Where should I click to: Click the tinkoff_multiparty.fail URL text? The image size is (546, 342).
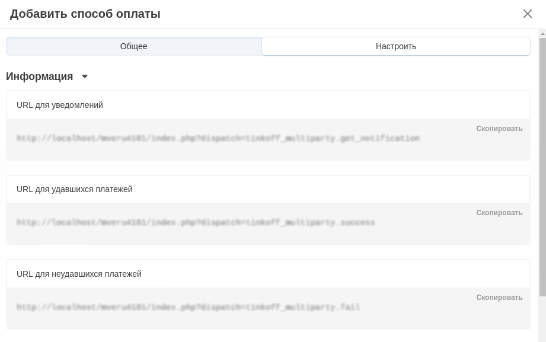point(189,307)
